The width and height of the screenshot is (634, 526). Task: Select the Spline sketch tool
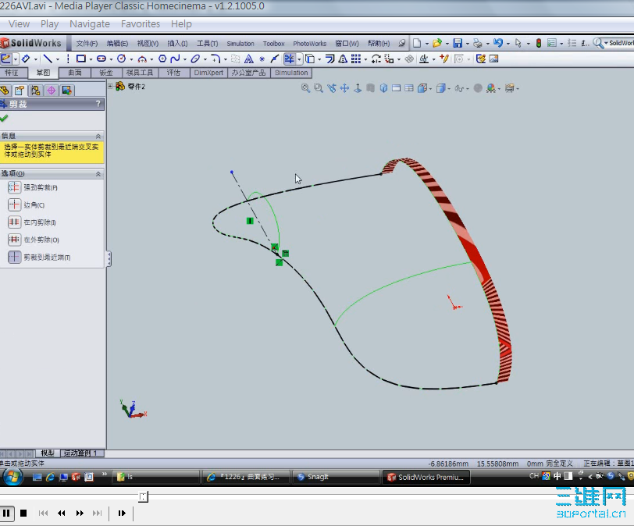pos(175,59)
